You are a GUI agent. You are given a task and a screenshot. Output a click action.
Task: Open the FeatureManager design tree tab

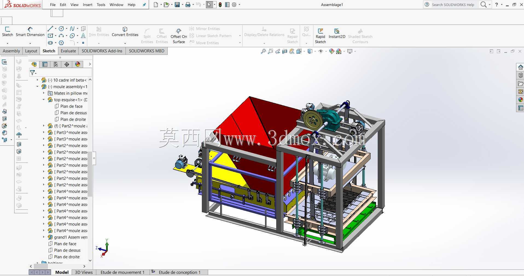34,64
